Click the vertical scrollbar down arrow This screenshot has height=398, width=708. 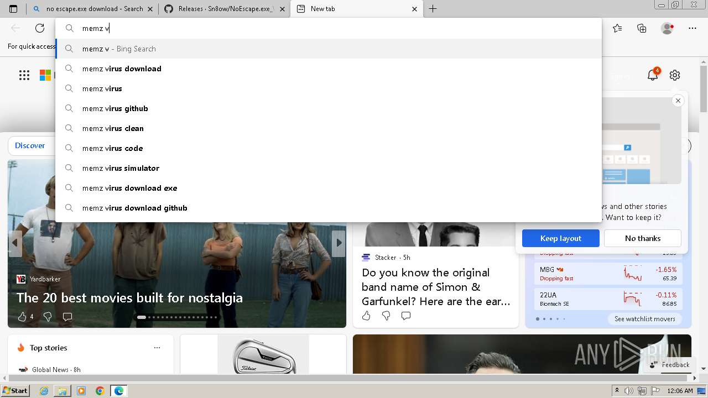[704, 368]
